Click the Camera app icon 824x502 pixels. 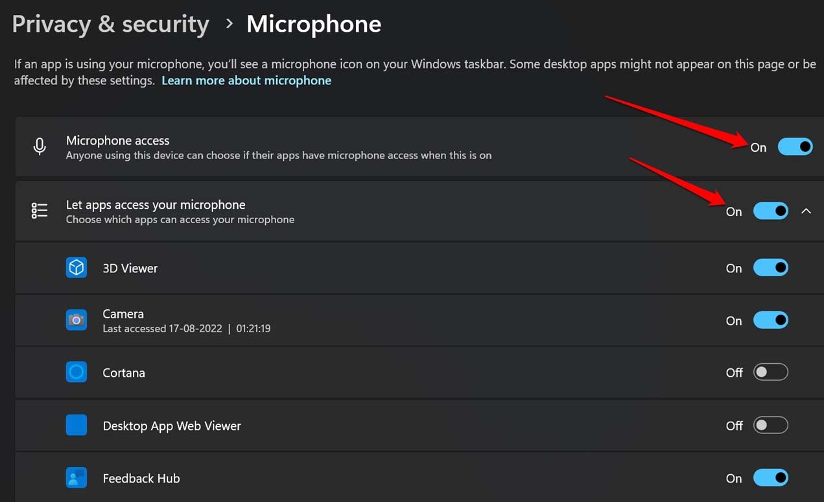click(x=77, y=320)
